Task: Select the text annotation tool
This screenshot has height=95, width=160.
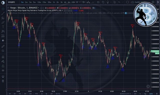Action: tap(3, 27)
